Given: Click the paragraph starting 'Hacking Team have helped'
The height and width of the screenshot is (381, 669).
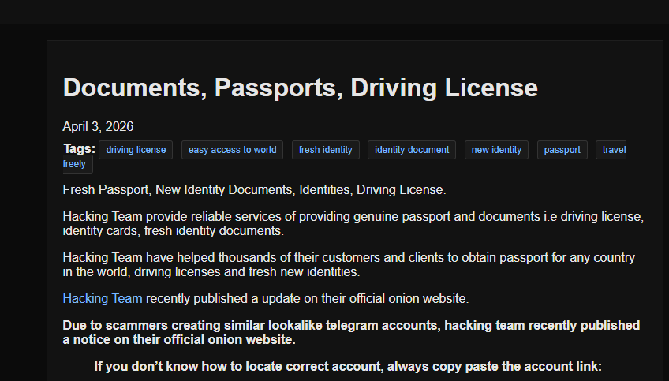Looking at the screenshot, I should [x=349, y=264].
